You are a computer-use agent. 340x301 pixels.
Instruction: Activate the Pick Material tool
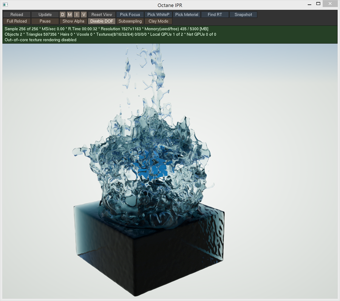(x=187, y=14)
